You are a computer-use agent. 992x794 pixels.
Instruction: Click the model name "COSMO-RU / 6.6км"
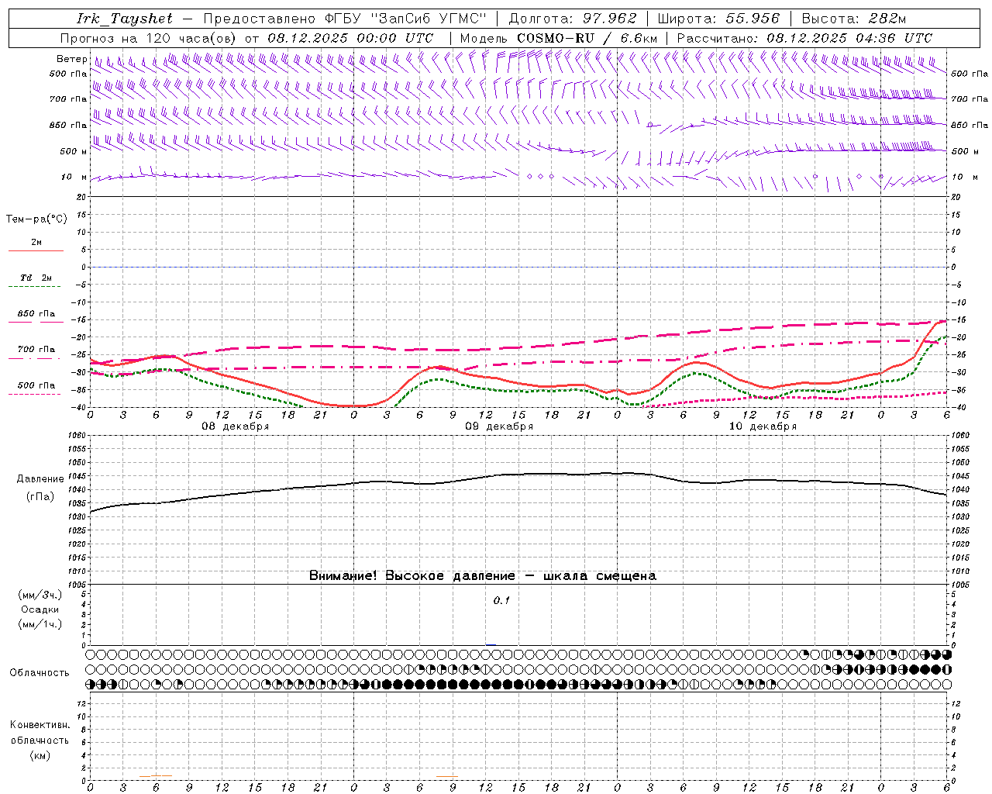[587, 38]
